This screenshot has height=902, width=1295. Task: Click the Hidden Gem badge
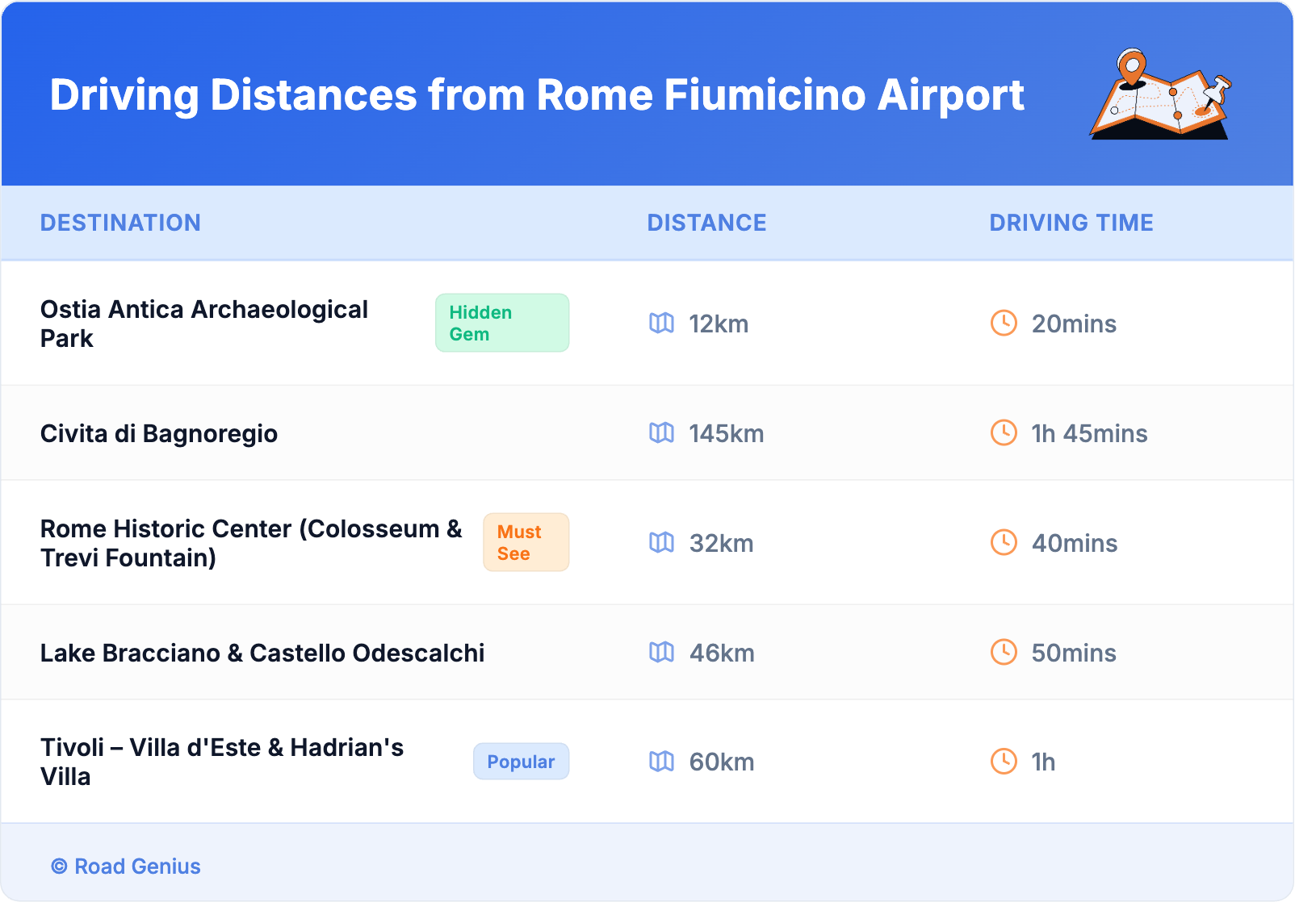coord(501,324)
